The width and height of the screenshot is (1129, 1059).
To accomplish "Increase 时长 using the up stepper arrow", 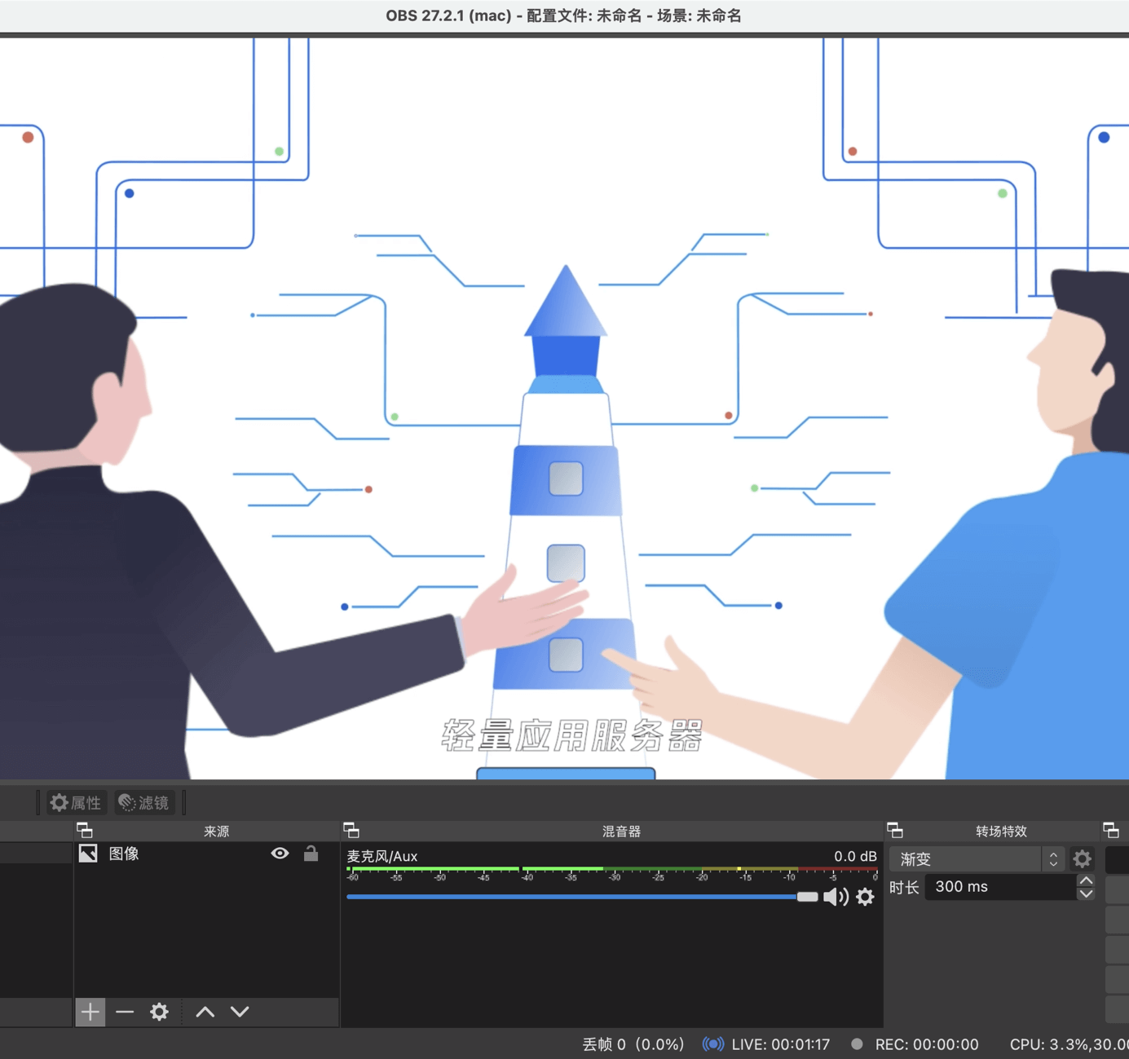I will click(x=1086, y=880).
